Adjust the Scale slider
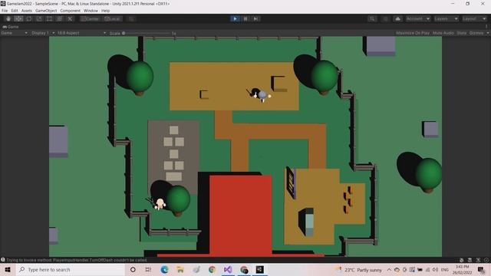Screen dimensions: 491x276 [x=147, y=33]
